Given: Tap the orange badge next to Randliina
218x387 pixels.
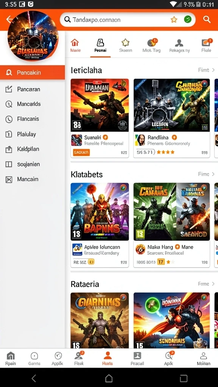Looking at the screenshot, I should [x=174, y=137].
